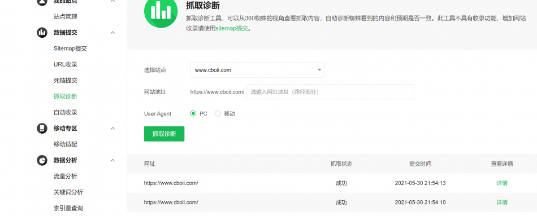
Task: Click 成功 status in 21:54:13 row
Action: pos(341,183)
